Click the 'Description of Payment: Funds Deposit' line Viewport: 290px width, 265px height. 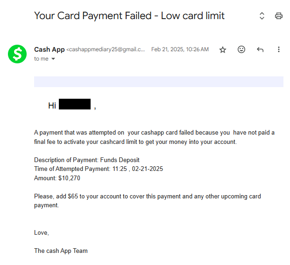[87, 160]
